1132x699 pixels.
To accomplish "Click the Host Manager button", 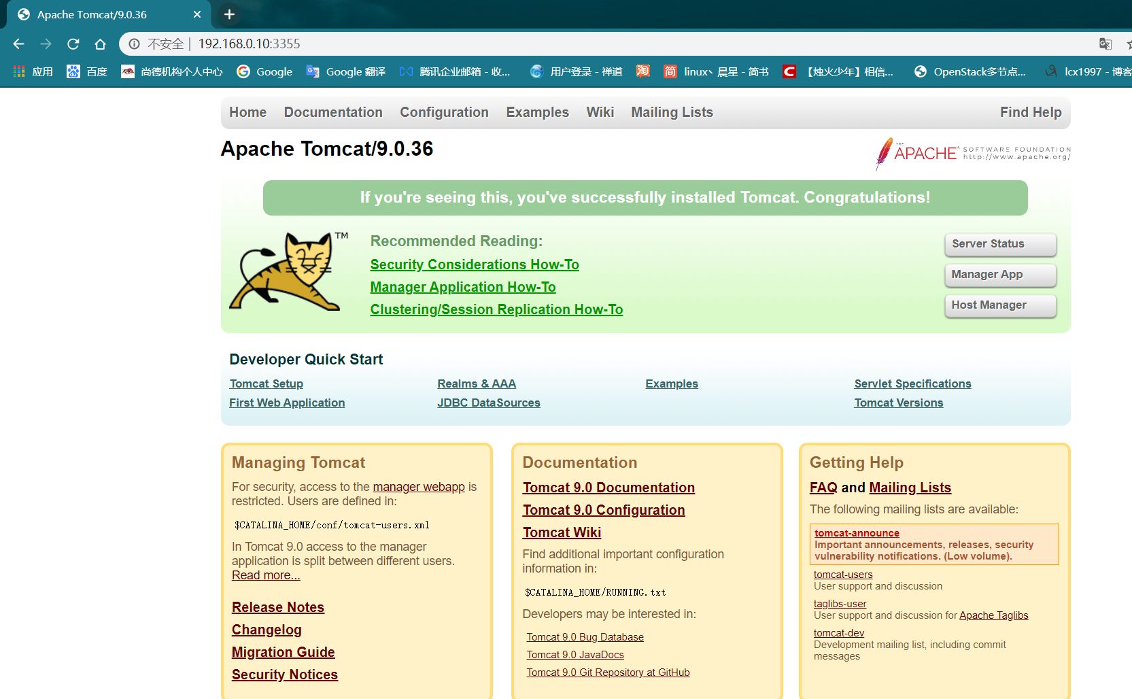I will point(1000,305).
